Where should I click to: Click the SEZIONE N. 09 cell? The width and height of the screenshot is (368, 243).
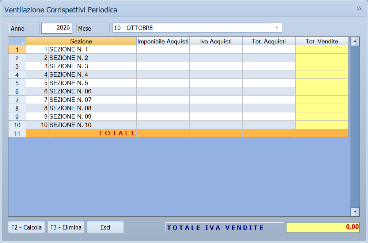coord(92,116)
